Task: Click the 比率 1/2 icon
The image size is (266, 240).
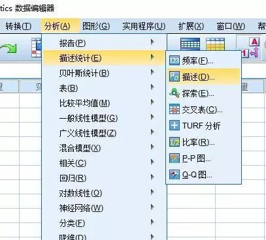Action: pos(175,142)
